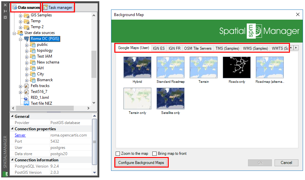This screenshot has width=305, height=180.
Task: Open the OSM Tile Servers tab
Action: click(198, 48)
